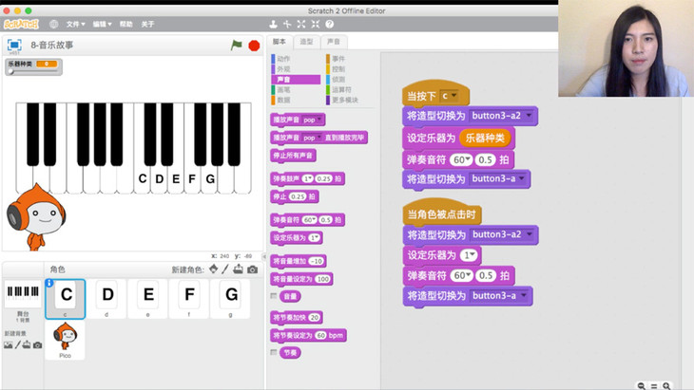This screenshot has width=694, height=390.
Task: Adjust the 乐器种类 variable slider
Action: [x=13, y=73]
